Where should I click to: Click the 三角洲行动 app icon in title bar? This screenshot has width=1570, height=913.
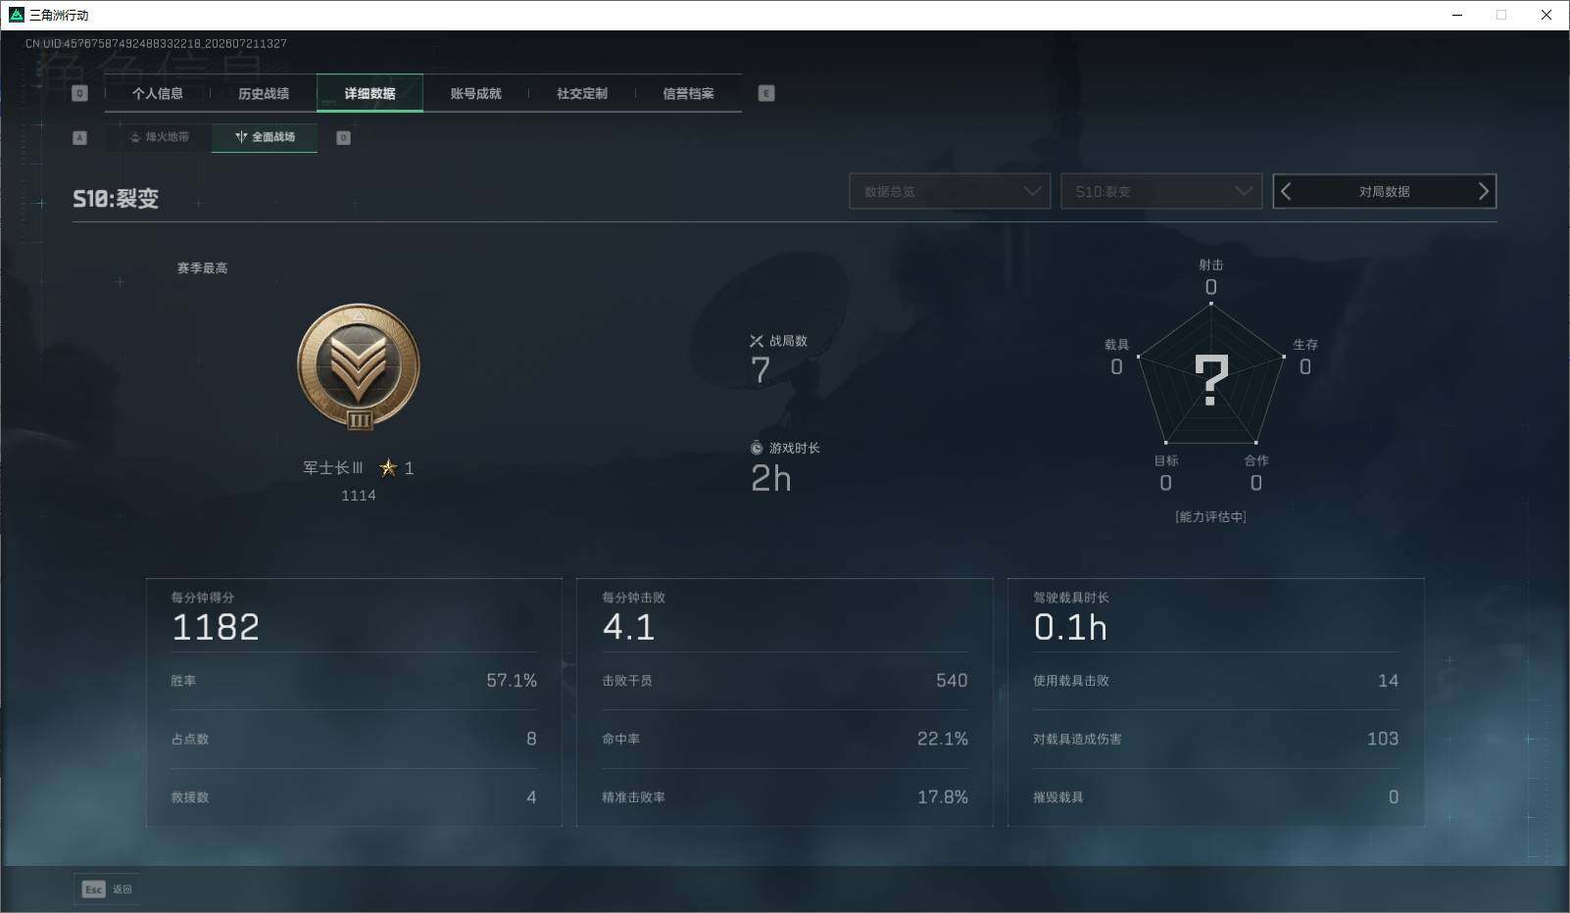pos(16,15)
